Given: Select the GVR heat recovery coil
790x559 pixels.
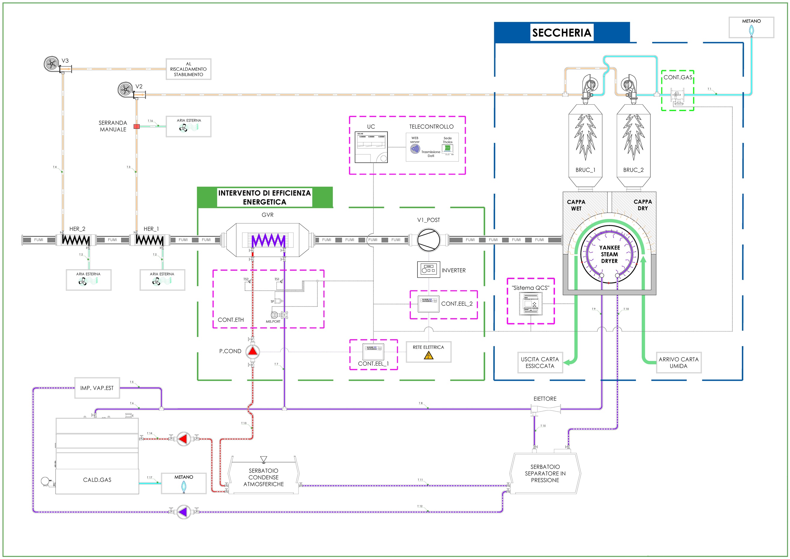Looking at the screenshot, I should click(x=268, y=240).
